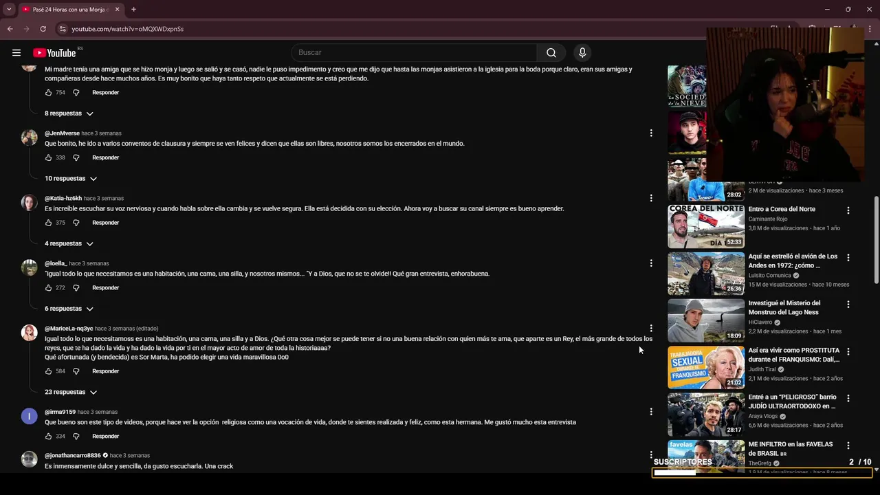Open 'Entro a Corea del Norte' video title
This screenshot has height=495, width=880.
782,209
